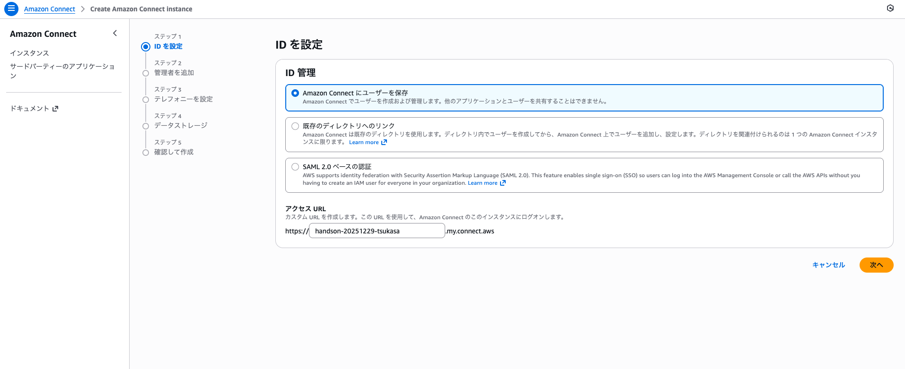Click Amazon Connect breadcrumb link
Screen dimensions: 905x369
[x=50, y=9]
